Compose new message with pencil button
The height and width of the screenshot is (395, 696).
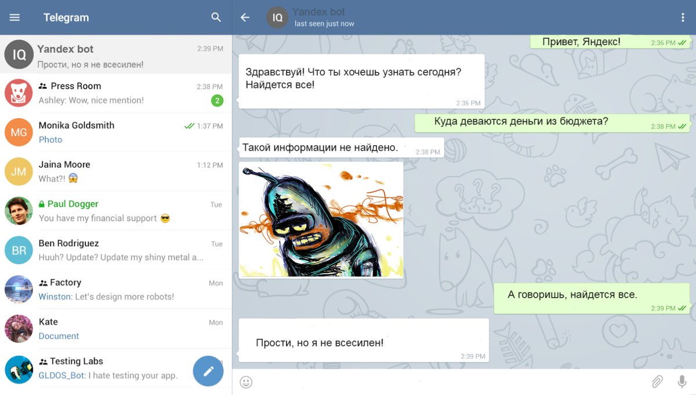(x=208, y=371)
